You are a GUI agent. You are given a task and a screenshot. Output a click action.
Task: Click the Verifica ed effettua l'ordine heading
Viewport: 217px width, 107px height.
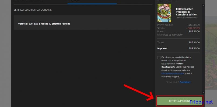tap(33, 10)
